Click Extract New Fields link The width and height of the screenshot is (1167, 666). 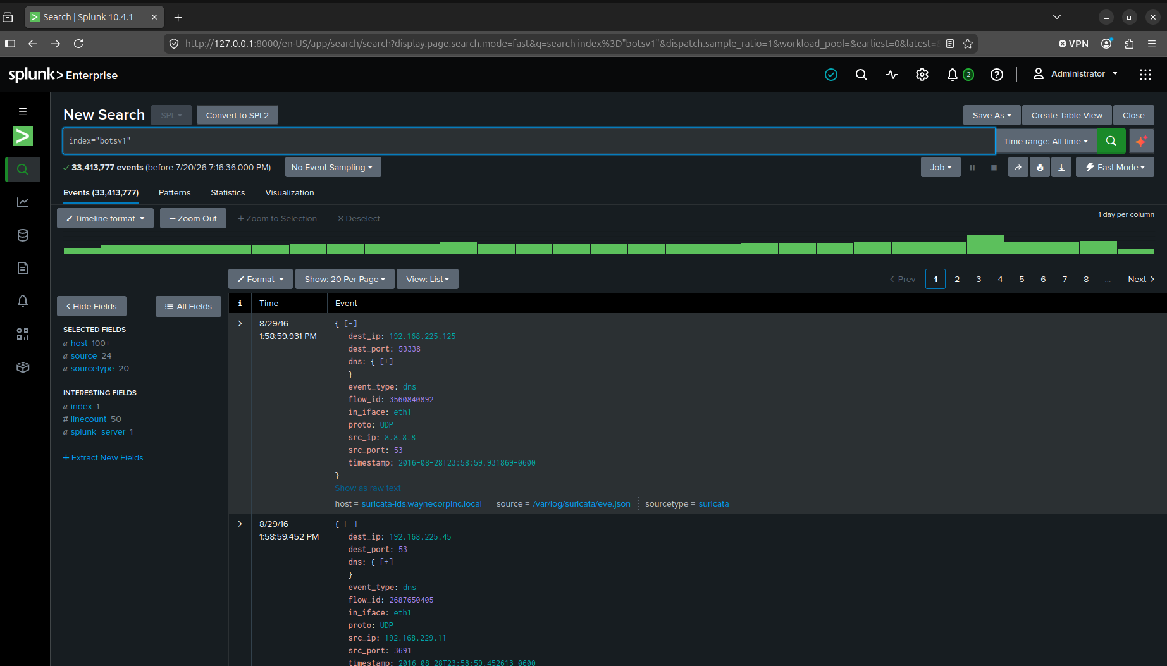[x=103, y=457]
